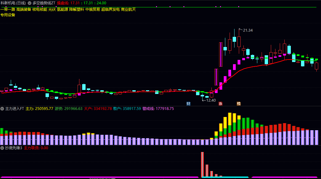Expand the 主力进入FT indicator menu arrow
Screen dimensions: 321x179
point(2,109)
